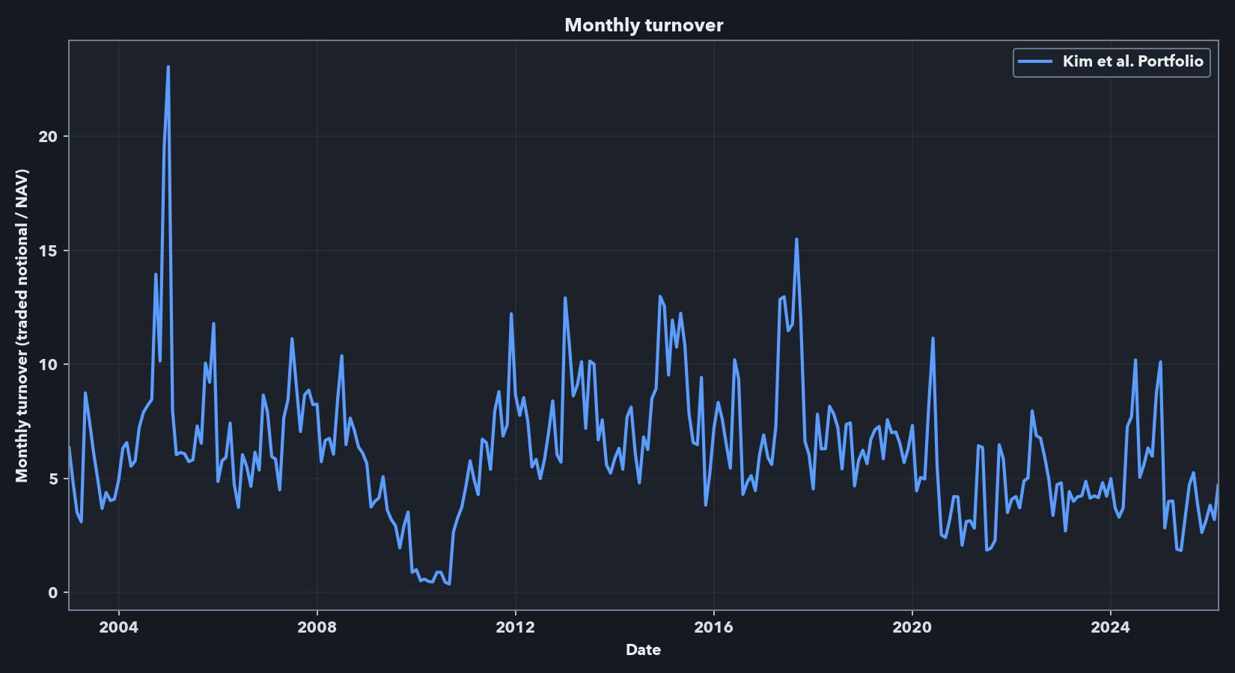This screenshot has width=1235, height=673.
Task: Click the "Date" x-axis label
Action: (642, 650)
